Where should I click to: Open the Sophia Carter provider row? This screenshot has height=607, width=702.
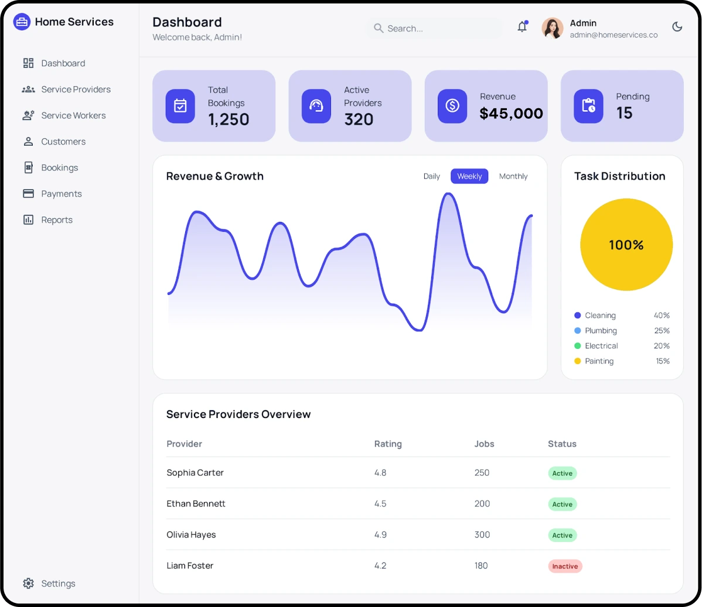[195, 472]
